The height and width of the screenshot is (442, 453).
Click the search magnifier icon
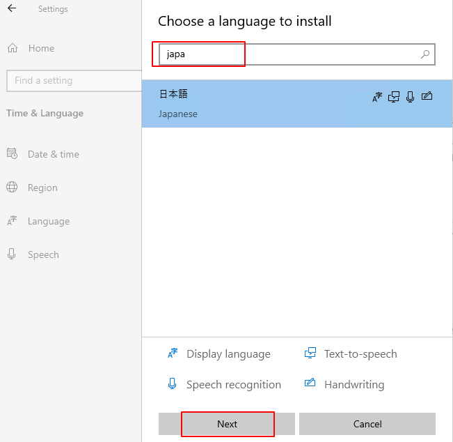tap(425, 54)
